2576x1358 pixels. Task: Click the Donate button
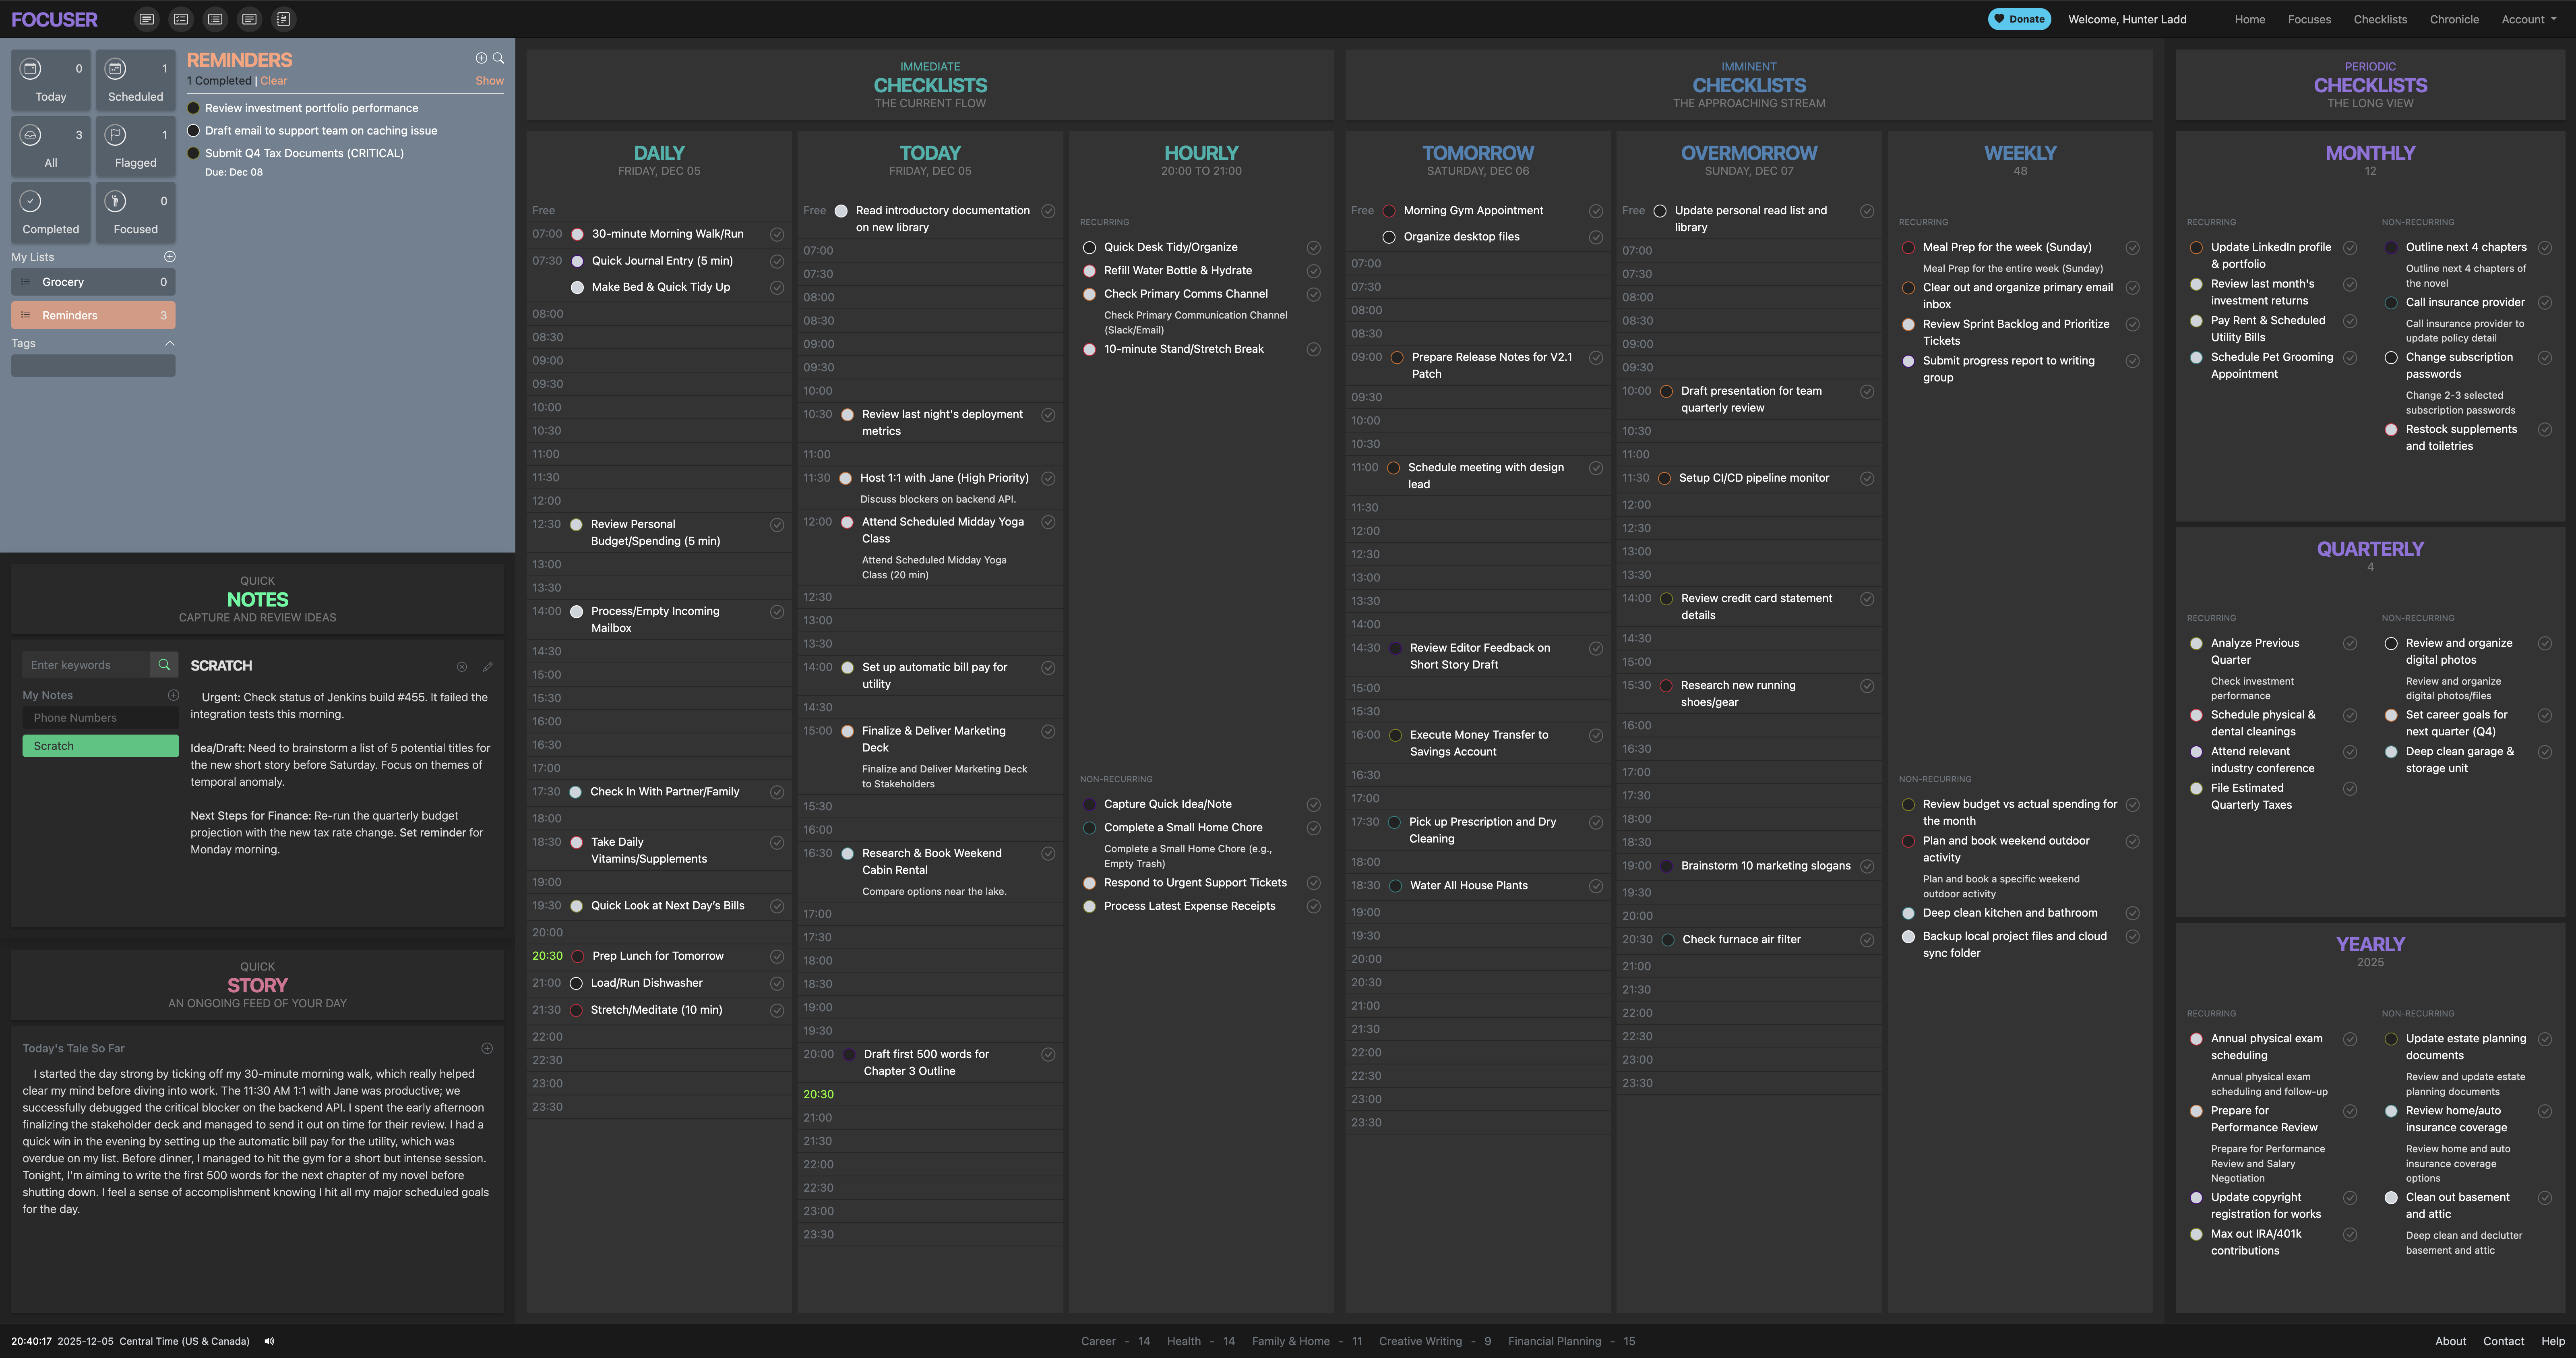(x=2019, y=19)
